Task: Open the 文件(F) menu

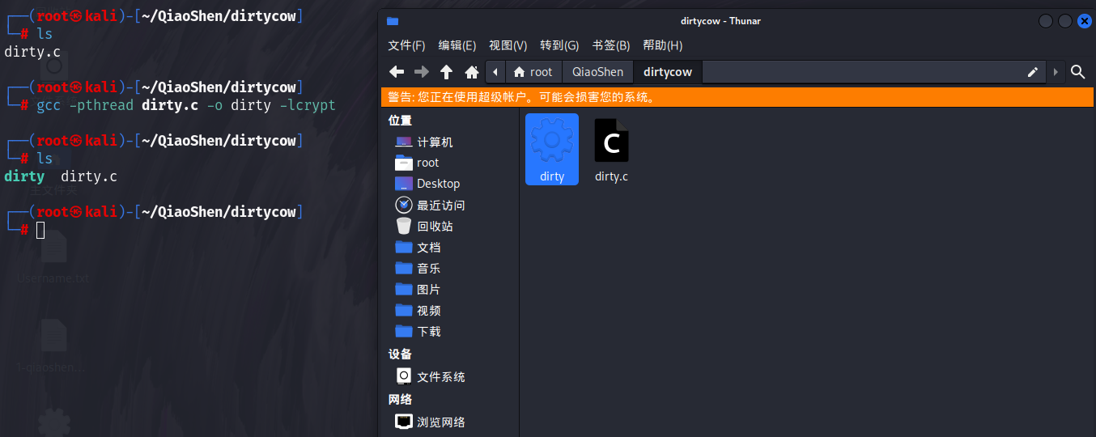Action: (x=406, y=45)
